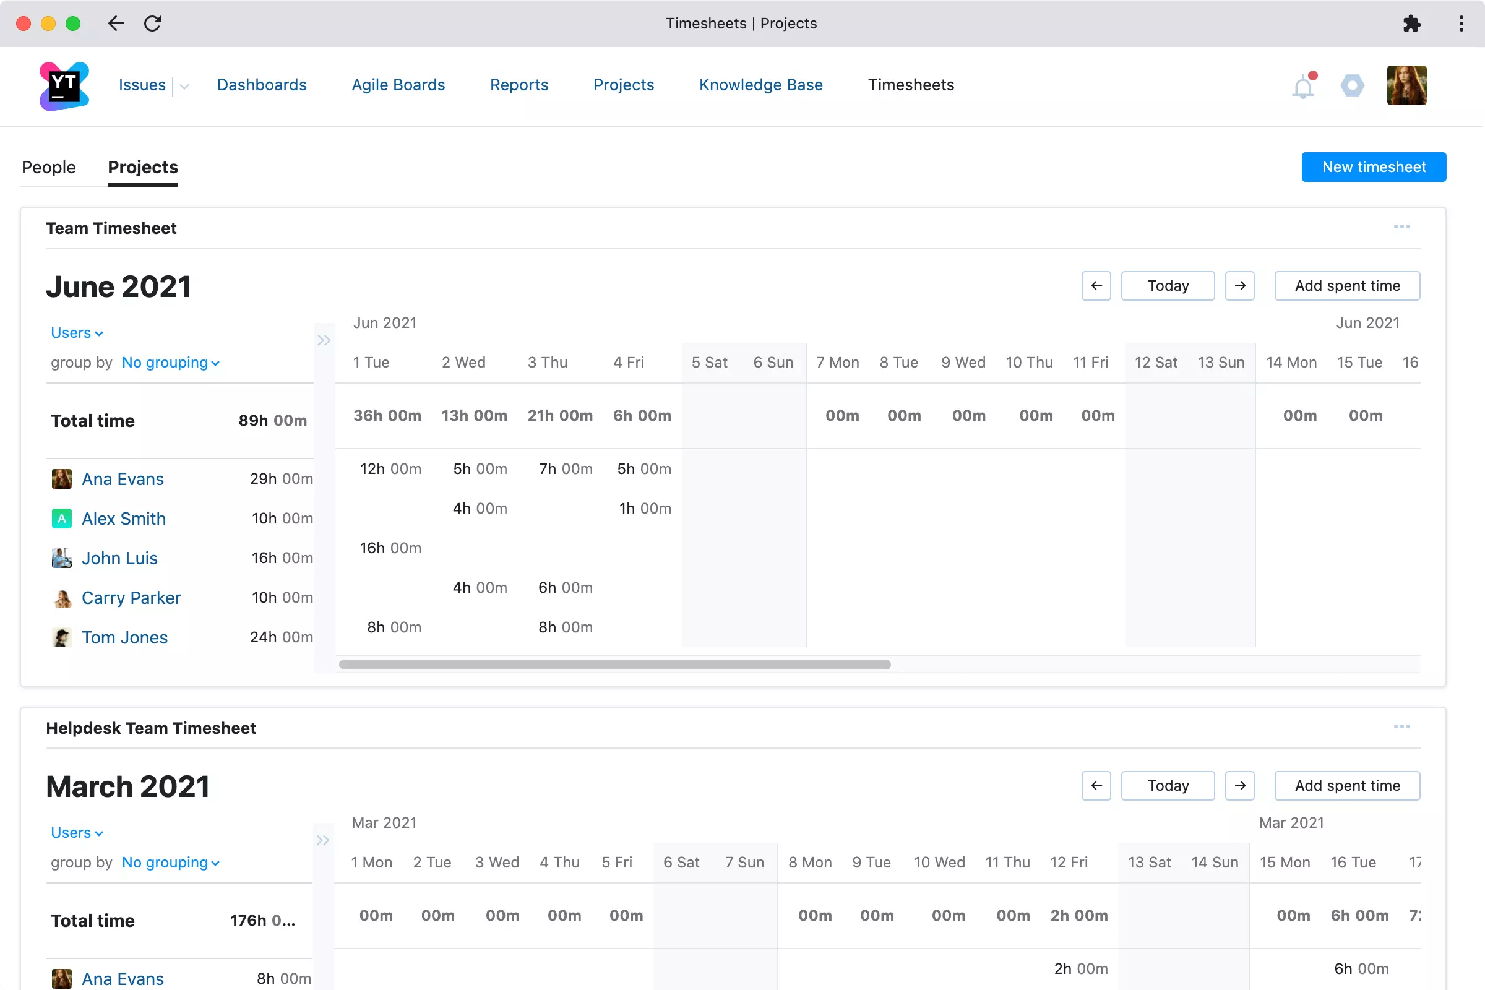Select the People tab
This screenshot has height=990, width=1485.
pyautogui.click(x=49, y=167)
